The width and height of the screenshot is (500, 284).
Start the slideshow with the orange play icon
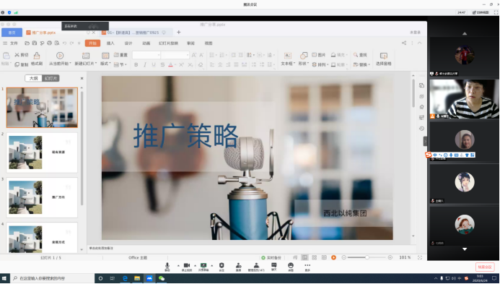click(x=333, y=257)
